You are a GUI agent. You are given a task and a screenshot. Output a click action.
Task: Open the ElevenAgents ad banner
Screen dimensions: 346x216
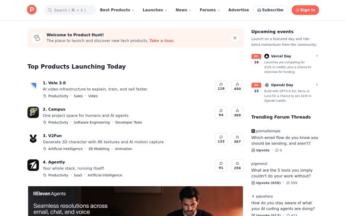136,201
